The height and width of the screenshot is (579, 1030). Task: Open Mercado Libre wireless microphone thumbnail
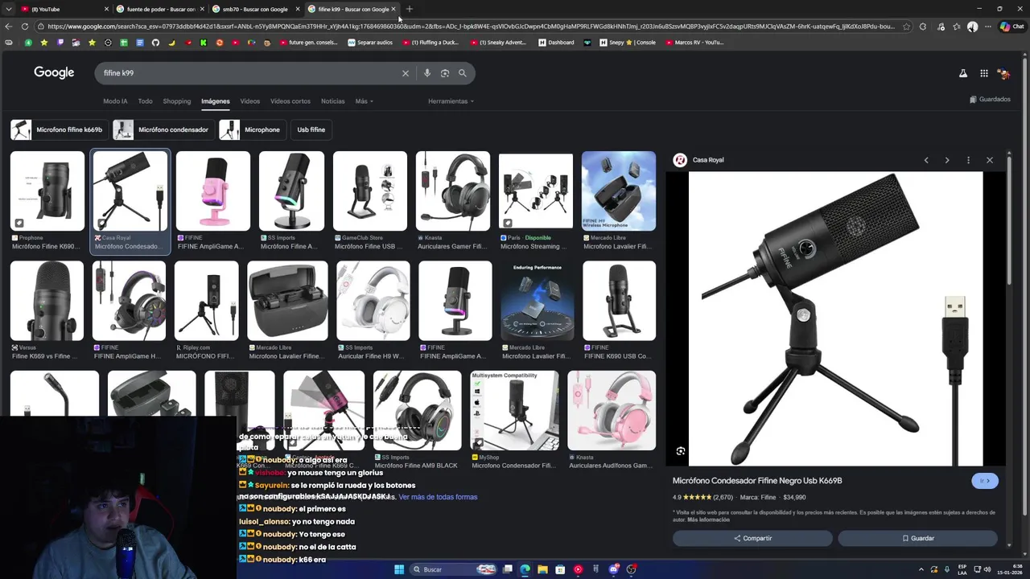[619, 191]
